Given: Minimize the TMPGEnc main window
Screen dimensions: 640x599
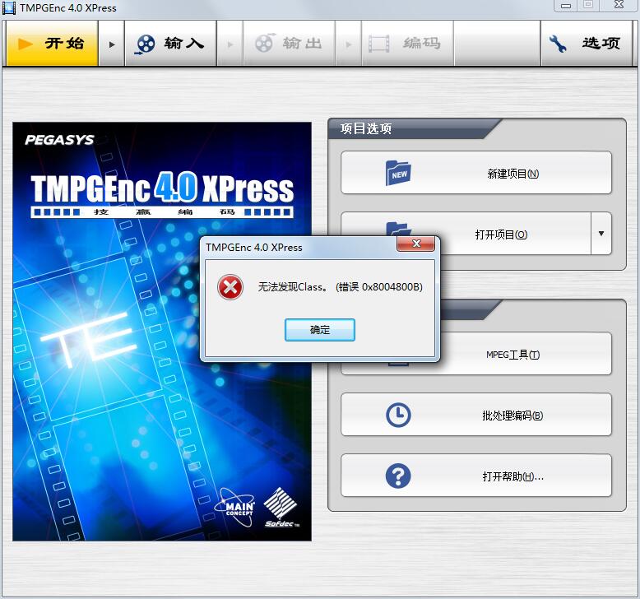Looking at the screenshot, I should pyautogui.click(x=565, y=5).
